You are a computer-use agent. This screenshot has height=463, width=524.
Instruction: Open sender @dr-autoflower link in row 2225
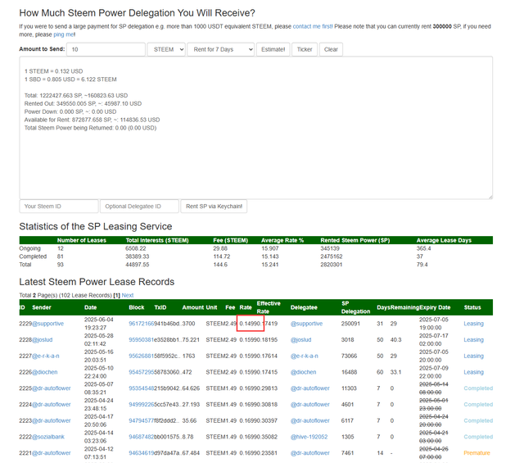point(52,388)
